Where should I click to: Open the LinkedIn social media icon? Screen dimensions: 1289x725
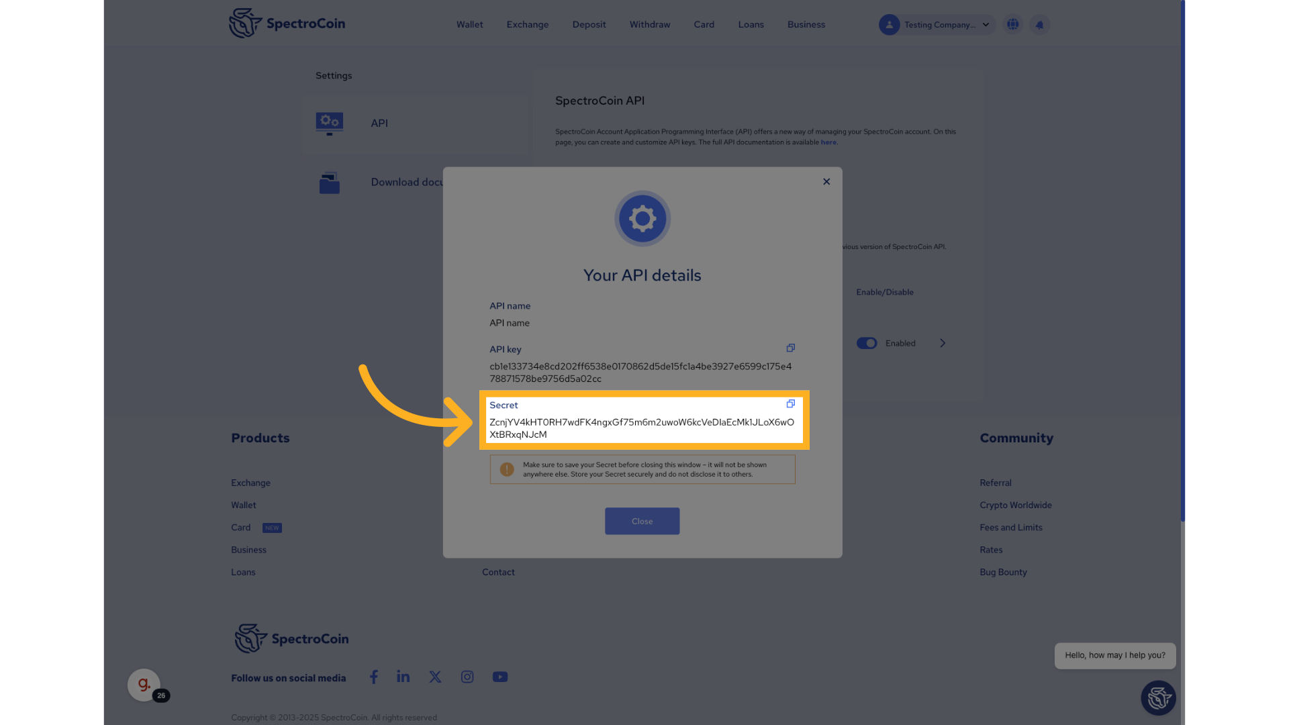tap(403, 677)
